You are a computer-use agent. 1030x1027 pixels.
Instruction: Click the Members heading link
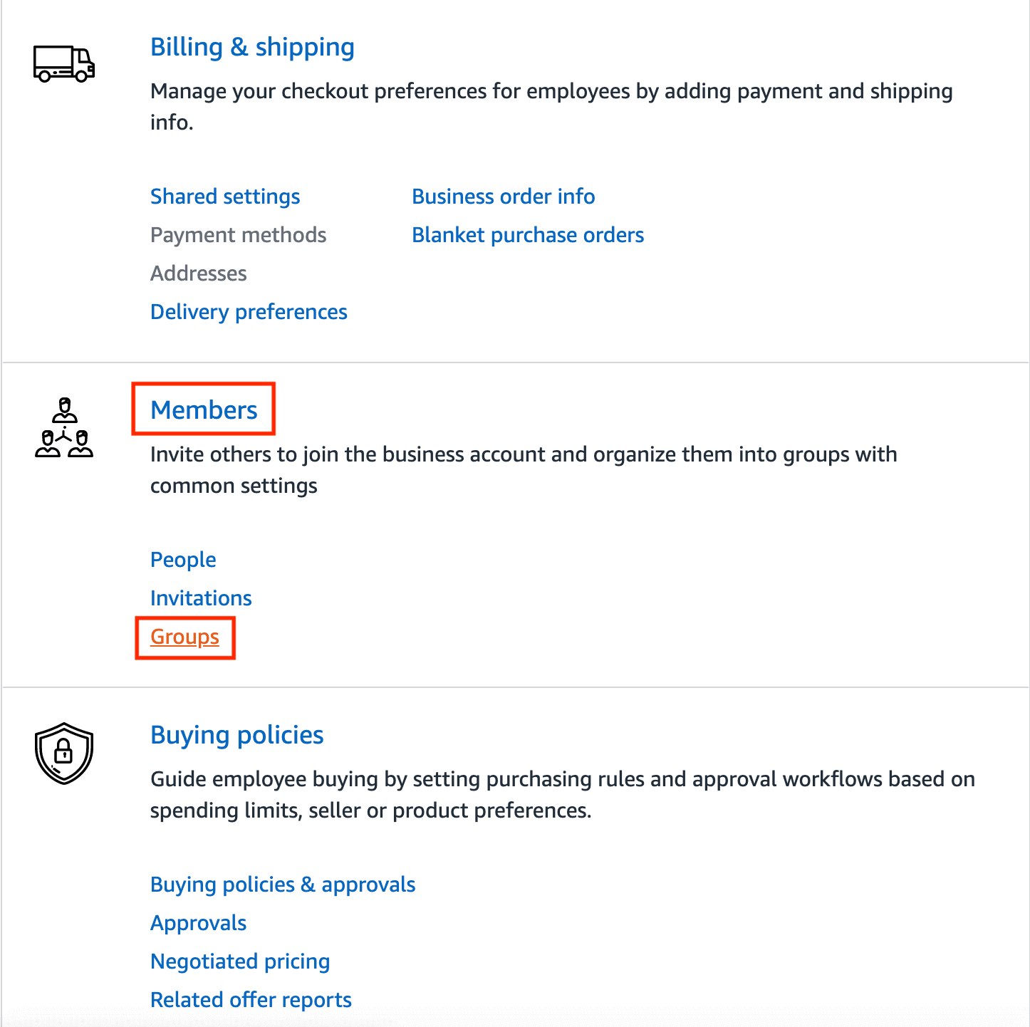[204, 410]
